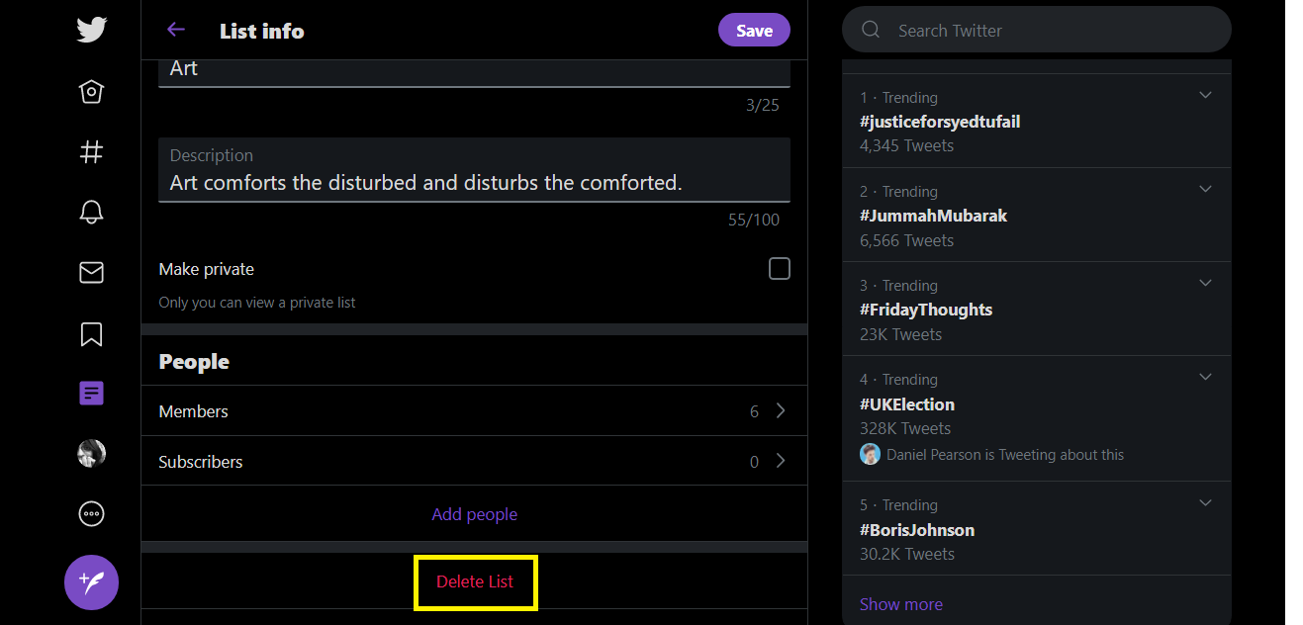1303x625 pixels.
Task: Click Delete List
Action: [x=475, y=581]
